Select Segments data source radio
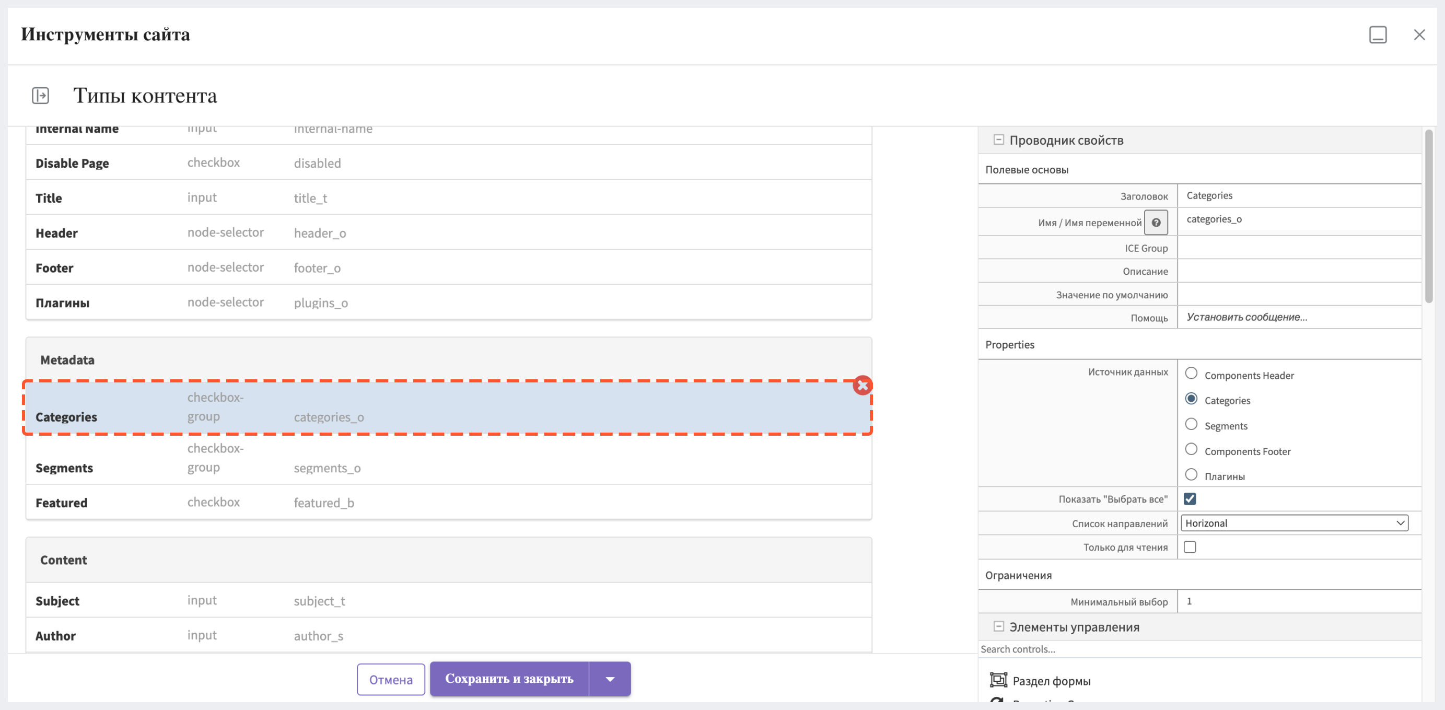This screenshot has height=710, width=1445. (x=1191, y=424)
